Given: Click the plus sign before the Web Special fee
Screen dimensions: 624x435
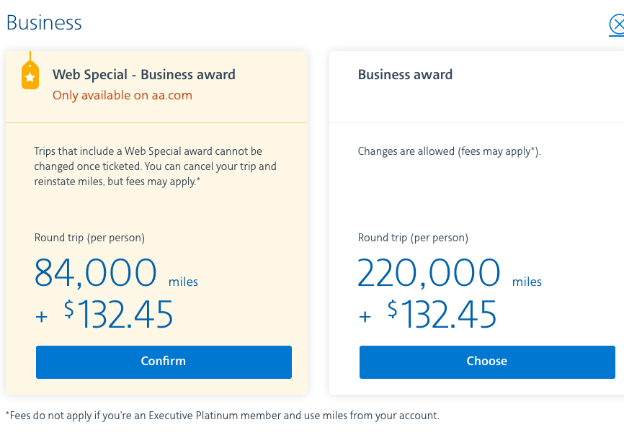Looking at the screenshot, I should pyautogui.click(x=41, y=316).
